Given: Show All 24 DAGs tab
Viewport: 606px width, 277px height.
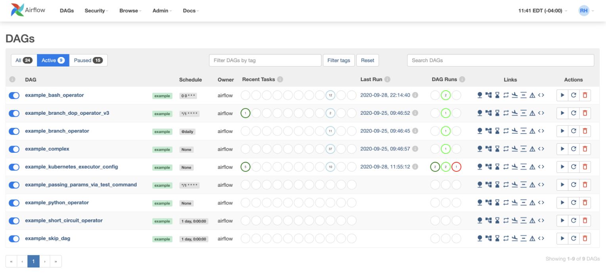Looking at the screenshot, I should click(24, 60).
